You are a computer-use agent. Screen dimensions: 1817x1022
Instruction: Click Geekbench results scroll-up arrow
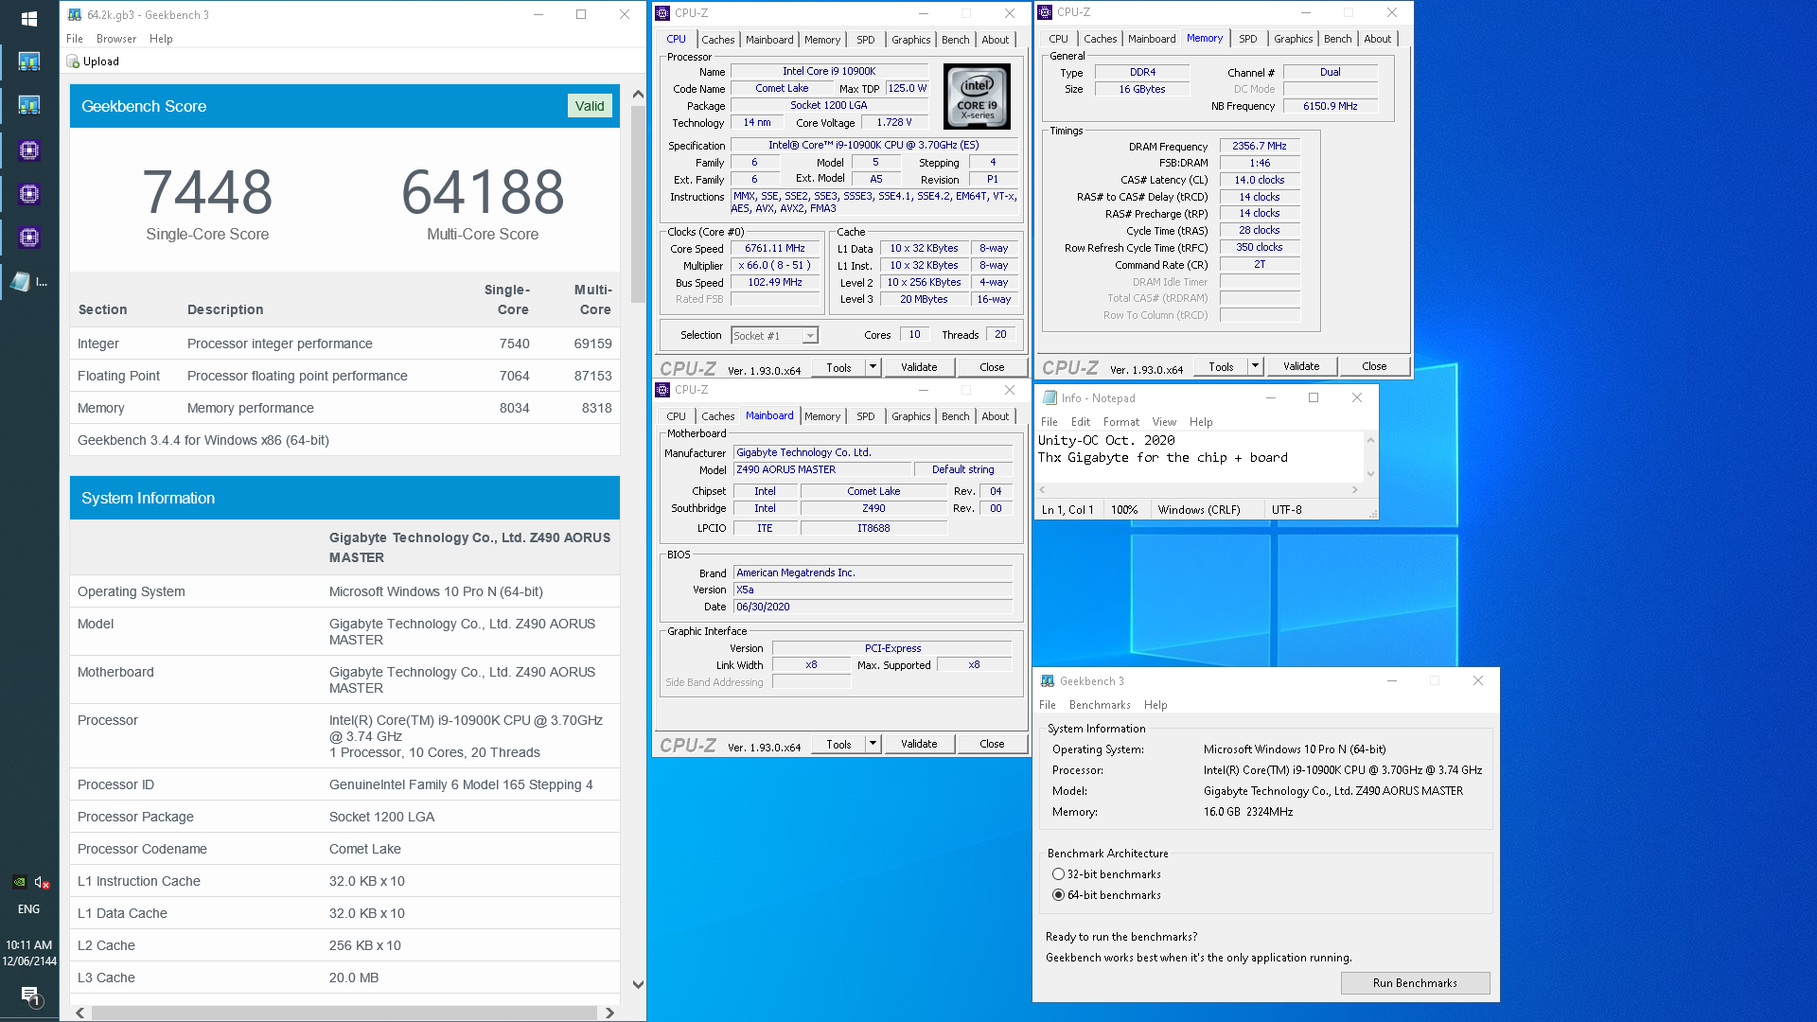coord(638,94)
